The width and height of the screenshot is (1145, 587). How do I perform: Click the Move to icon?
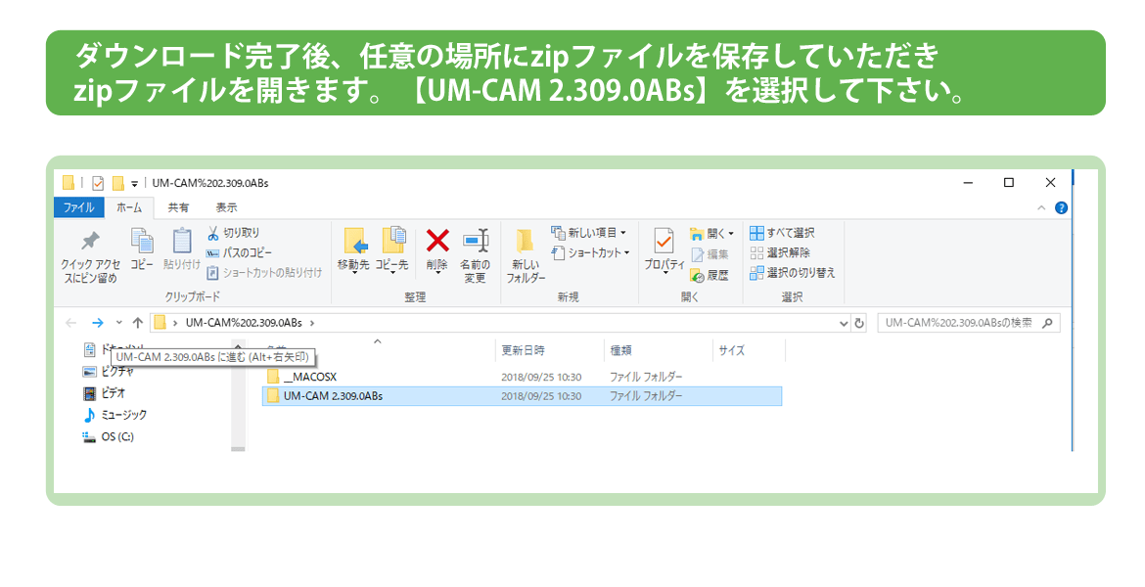coord(353,242)
